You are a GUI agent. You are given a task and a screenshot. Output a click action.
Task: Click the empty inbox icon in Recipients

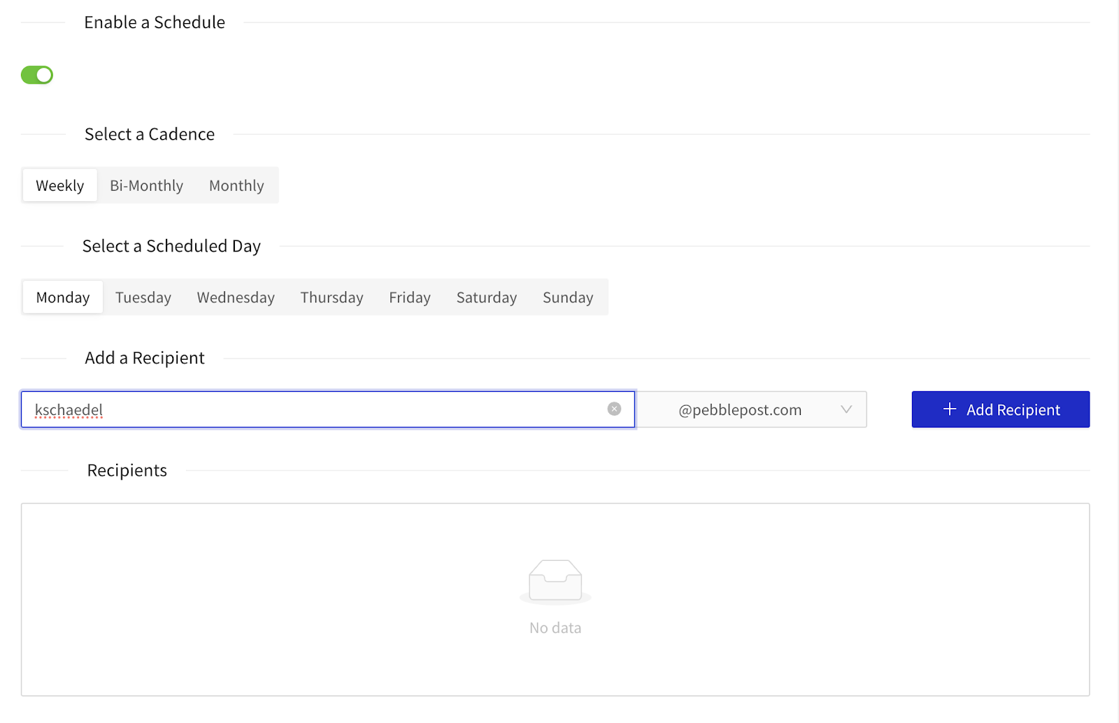pyautogui.click(x=555, y=581)
